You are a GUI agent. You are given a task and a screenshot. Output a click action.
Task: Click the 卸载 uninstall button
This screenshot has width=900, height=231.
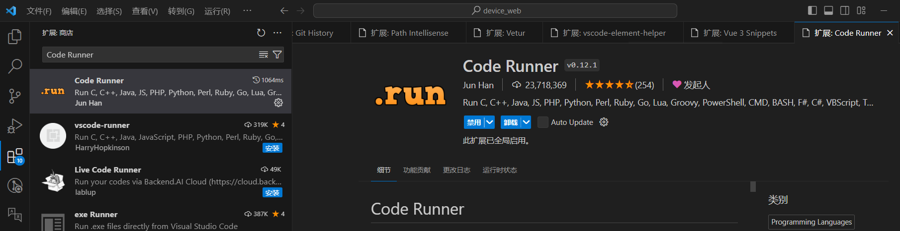[x=511, y=122]
